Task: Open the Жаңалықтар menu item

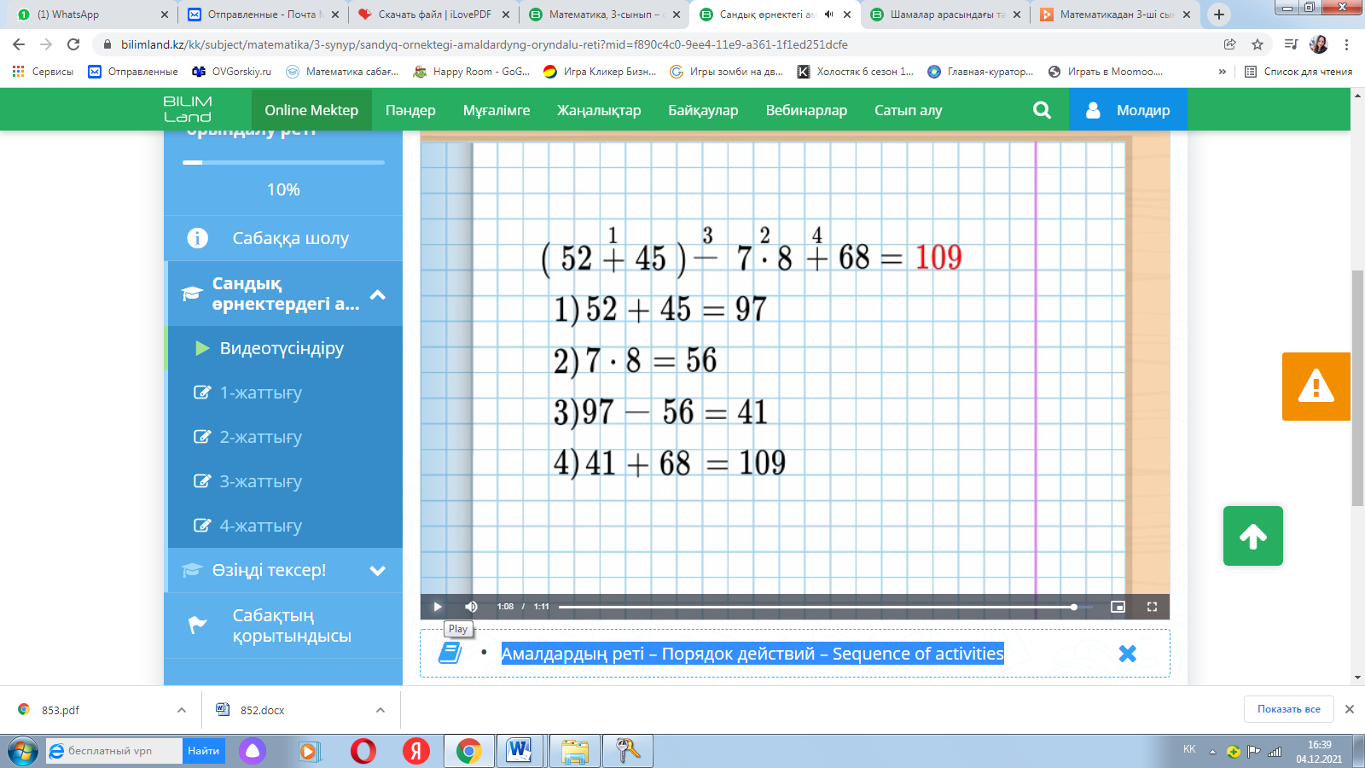Action: (x=599, y=110)
